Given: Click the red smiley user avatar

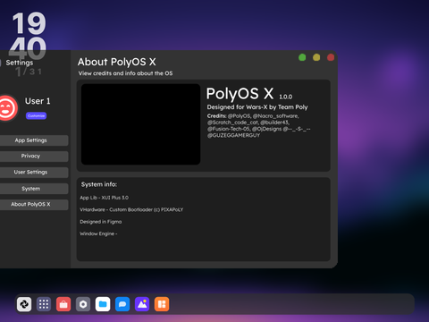Looking at the screenshot, I should pos(6,107).
